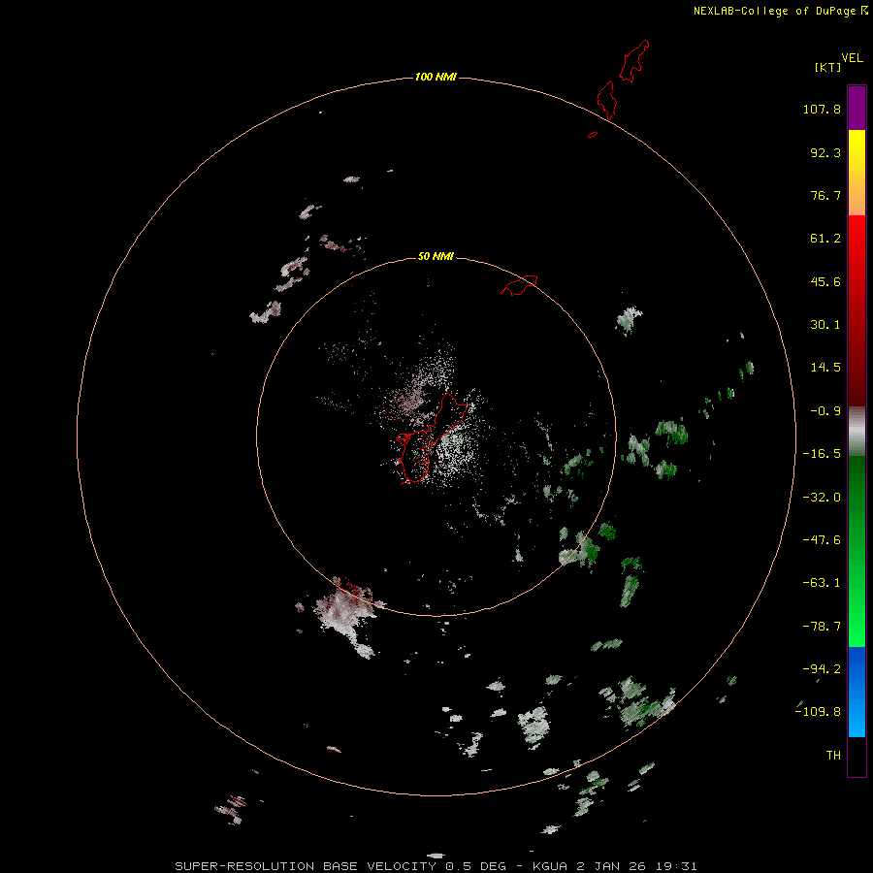Click the TH legend label
Viewport: 873px width, 873px height.
click(x=833, y=756)
